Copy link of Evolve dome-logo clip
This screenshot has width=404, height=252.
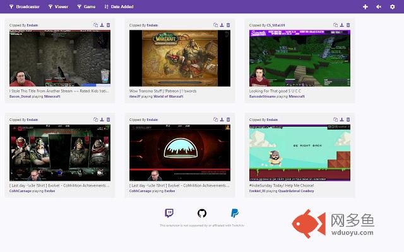pos(216,119)
